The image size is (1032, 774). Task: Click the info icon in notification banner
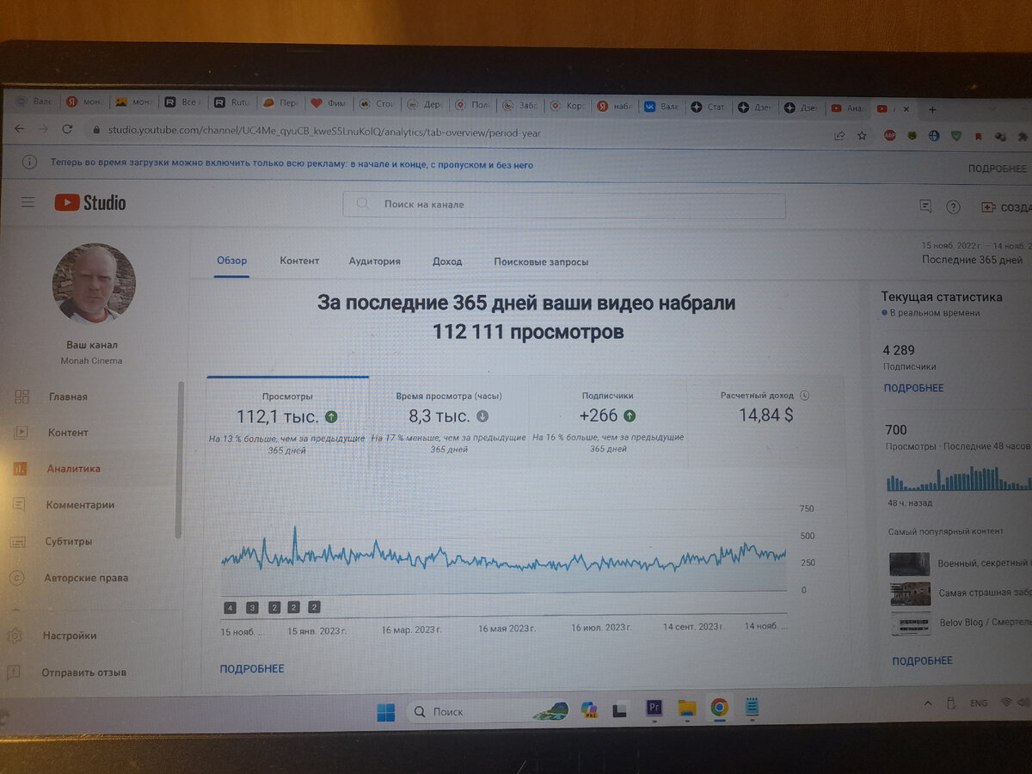(29, 162)
